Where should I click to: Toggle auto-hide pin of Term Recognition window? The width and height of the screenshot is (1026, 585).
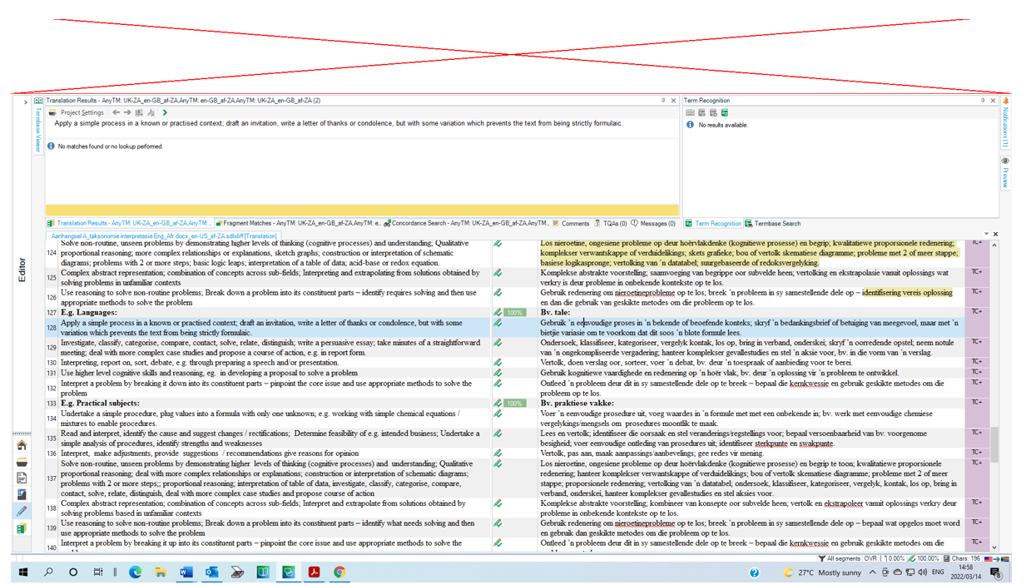[982, 101]
